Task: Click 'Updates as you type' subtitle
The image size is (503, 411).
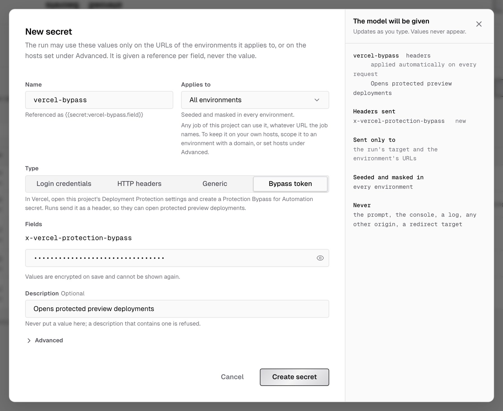Action: pos(409,32)
